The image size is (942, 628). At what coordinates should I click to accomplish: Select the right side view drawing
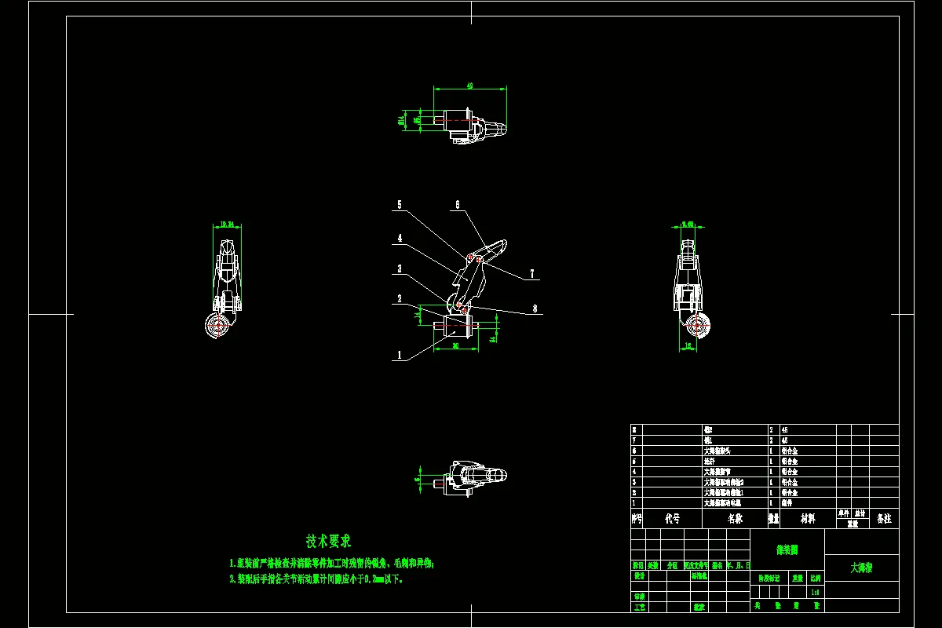[x=692, y=290]
